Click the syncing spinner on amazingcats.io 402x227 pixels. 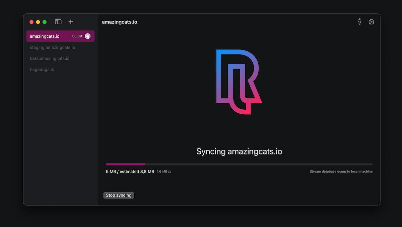pos(88,36)
